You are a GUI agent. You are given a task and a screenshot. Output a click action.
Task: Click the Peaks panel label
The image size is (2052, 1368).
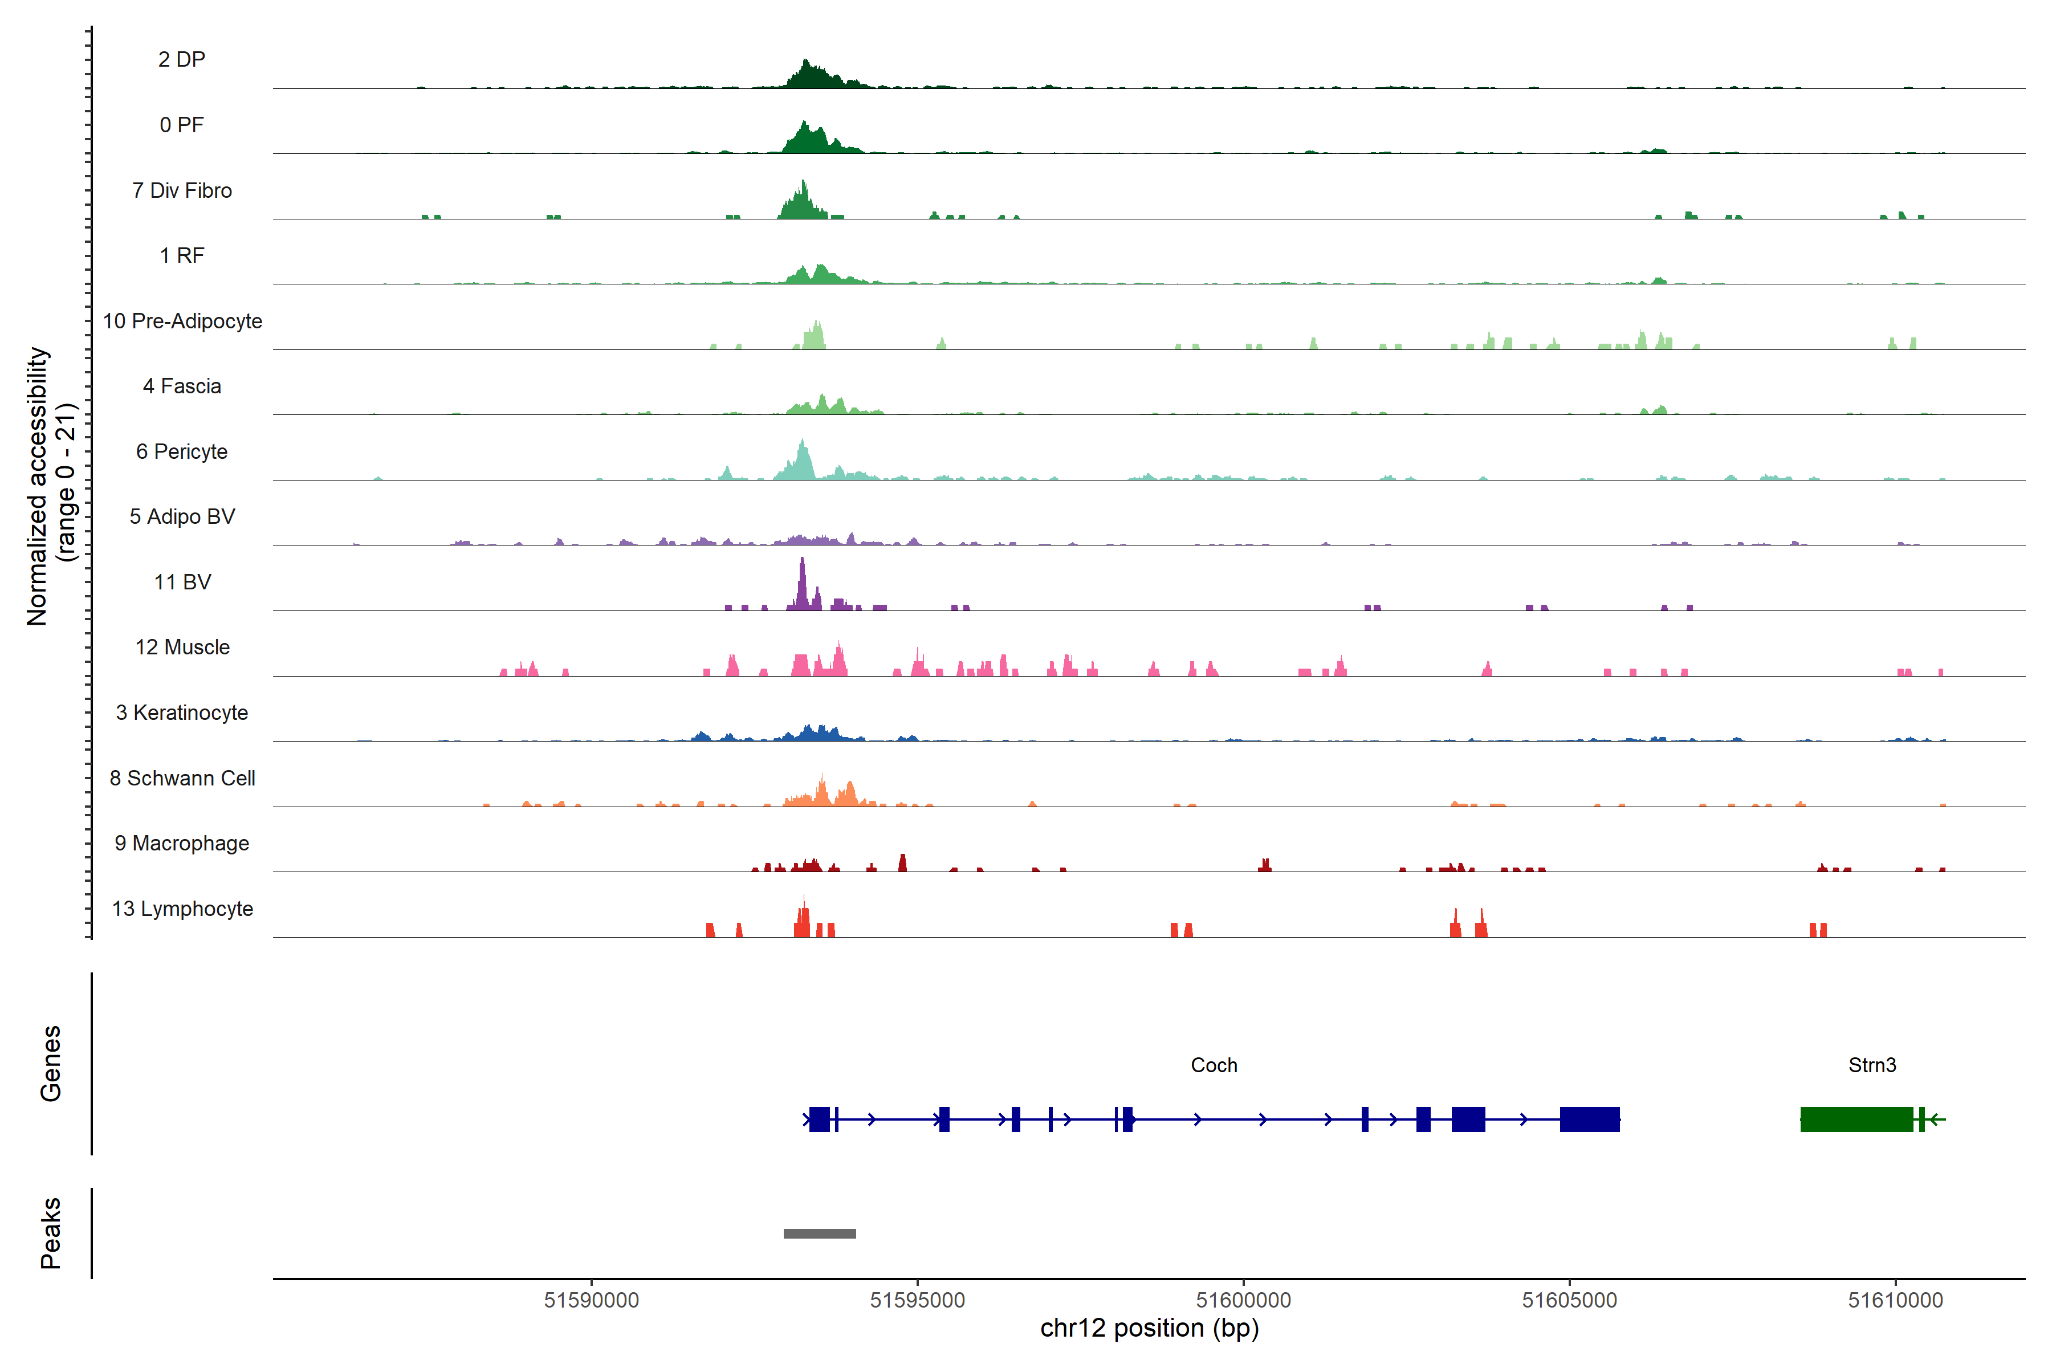click(x=51, y=1233)
